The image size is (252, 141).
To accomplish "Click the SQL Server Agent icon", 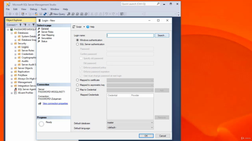I will point(15,89).
